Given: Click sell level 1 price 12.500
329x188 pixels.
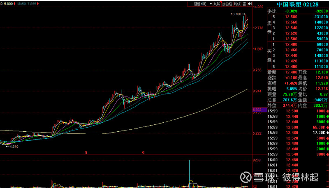Looking at the screenshot, I should [291, 39].
